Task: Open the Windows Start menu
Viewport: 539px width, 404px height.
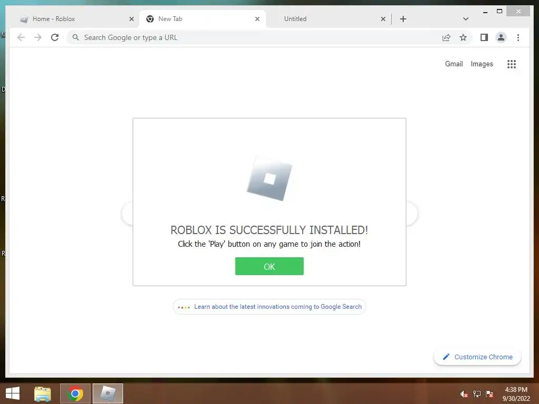Action: (x=13, y=393)
